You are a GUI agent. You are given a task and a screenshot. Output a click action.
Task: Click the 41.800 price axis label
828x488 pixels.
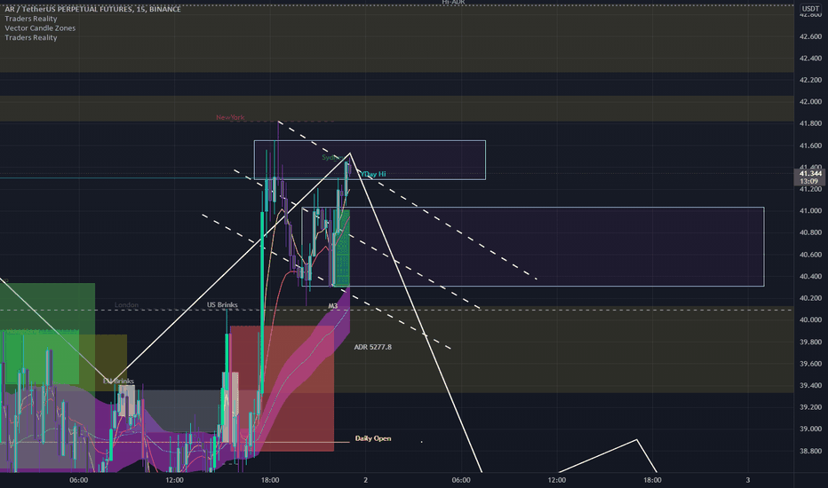pos(810,123)
